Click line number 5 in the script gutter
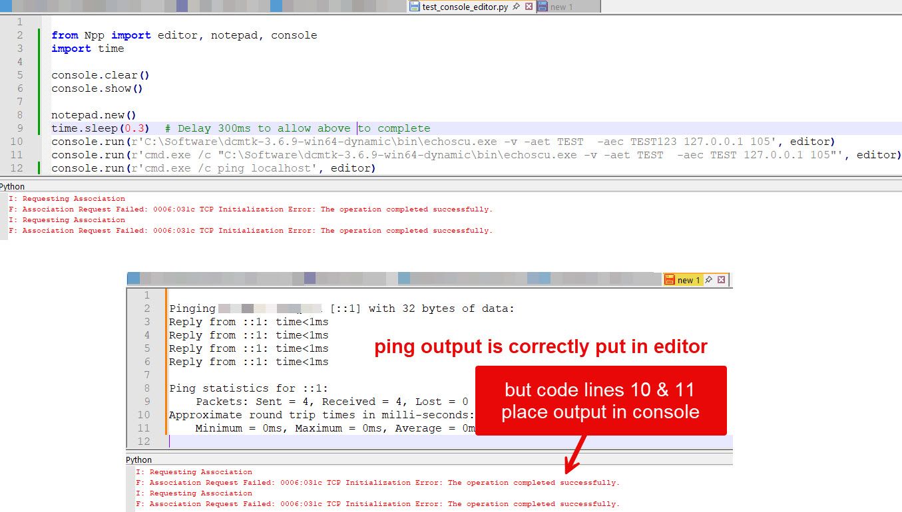The width and height of the screenshot is (902, 512). [x=20, y=75]
